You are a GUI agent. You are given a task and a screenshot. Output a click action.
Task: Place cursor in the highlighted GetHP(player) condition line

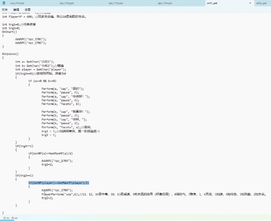click(59, 183)
